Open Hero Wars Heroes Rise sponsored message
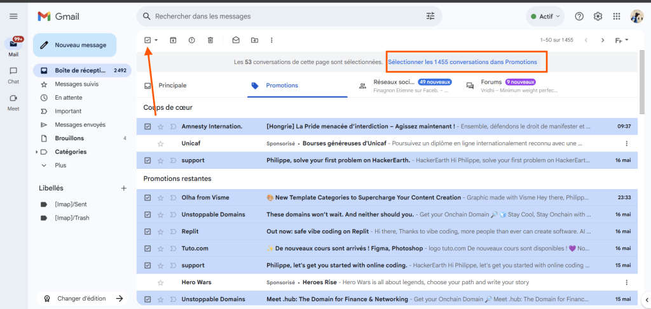 coord(387,282)
